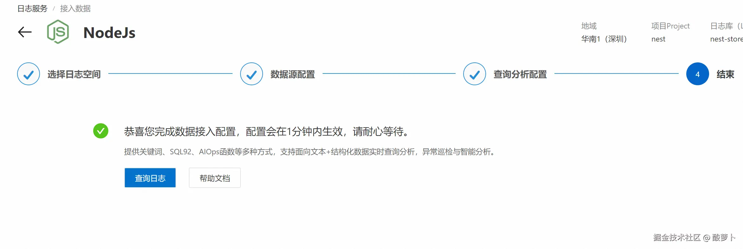Click the 恭喜您完成数据接入配置 success message
Viewport: 743px width, 249px height.
click(266, 131)
